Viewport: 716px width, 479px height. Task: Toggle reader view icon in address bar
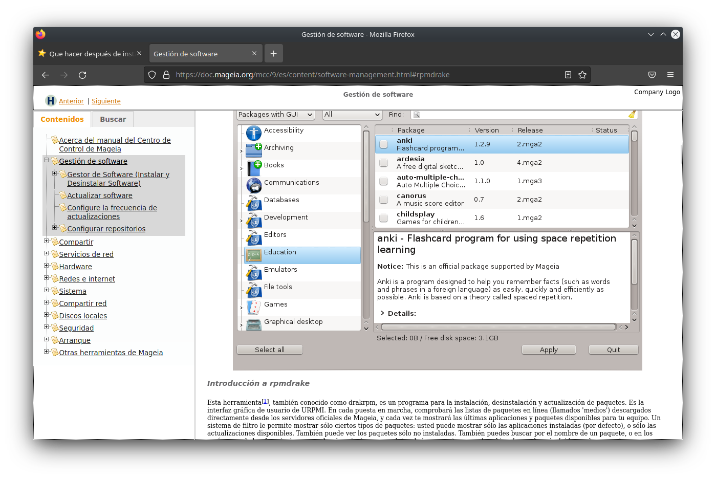tap(568, 75)
